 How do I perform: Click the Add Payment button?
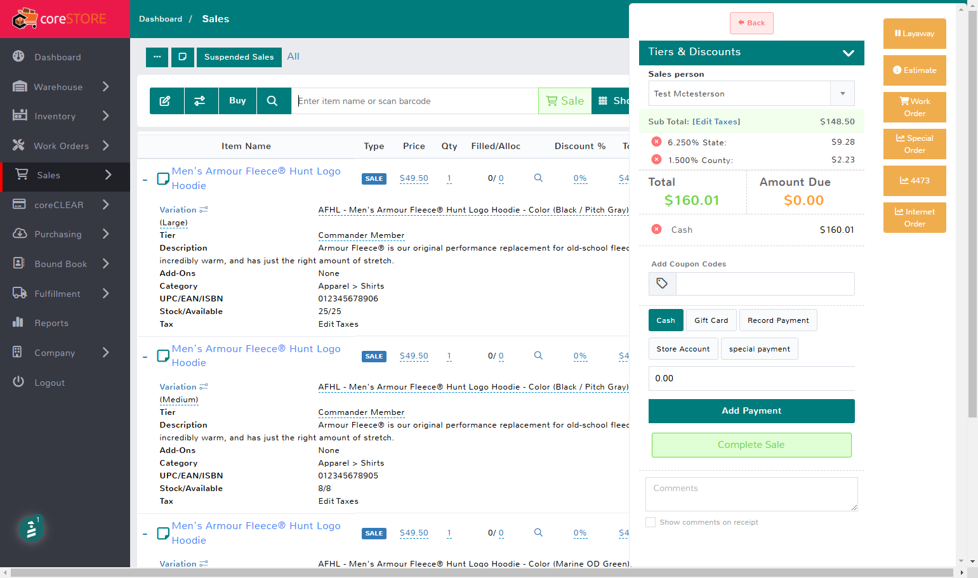tap(751, 411)
